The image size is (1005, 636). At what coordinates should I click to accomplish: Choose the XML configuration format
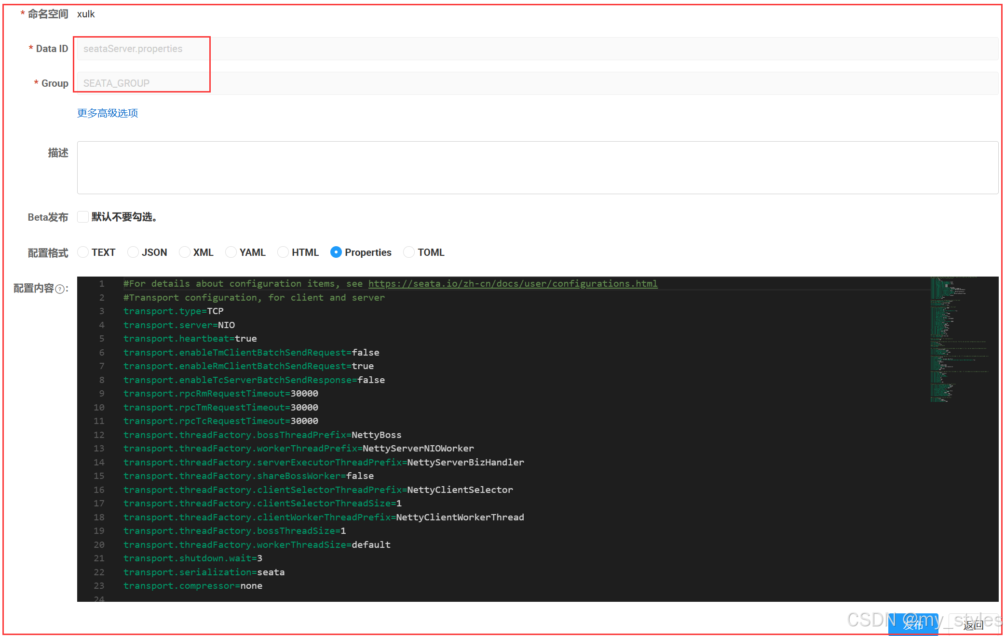tap(185, 252)
